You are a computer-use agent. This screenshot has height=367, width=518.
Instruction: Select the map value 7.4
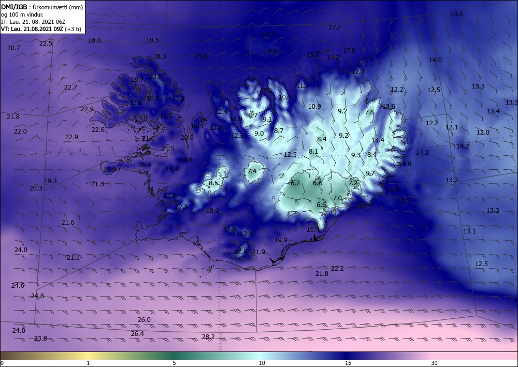click(x=252, y=171)
